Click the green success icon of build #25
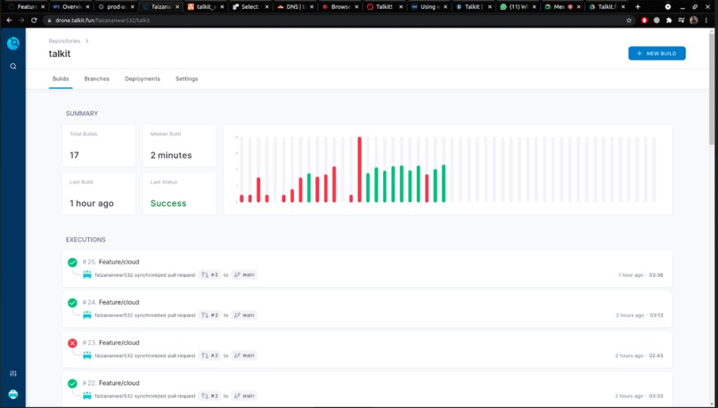This screenshot has width=718, height=408. coord(72,263)
